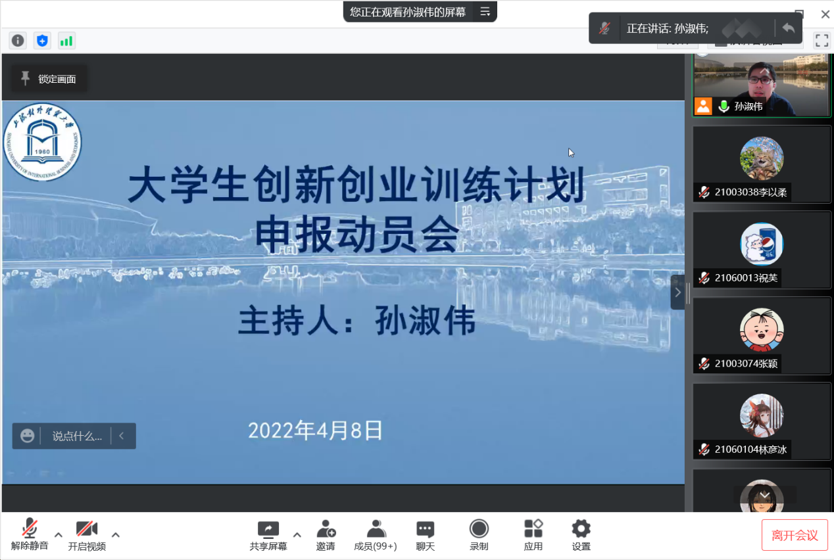The height and width of the screenshot is (560, 834).
Task: Click the 说点什么 message input box
Action: pos(77,436)
